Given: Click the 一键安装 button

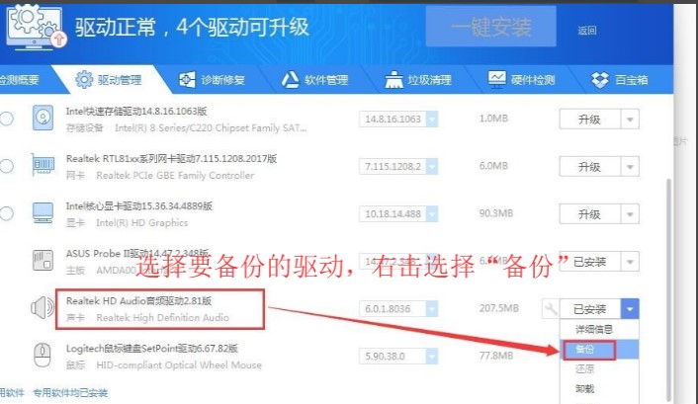Looking at the screenshot, I should (491, 27).
